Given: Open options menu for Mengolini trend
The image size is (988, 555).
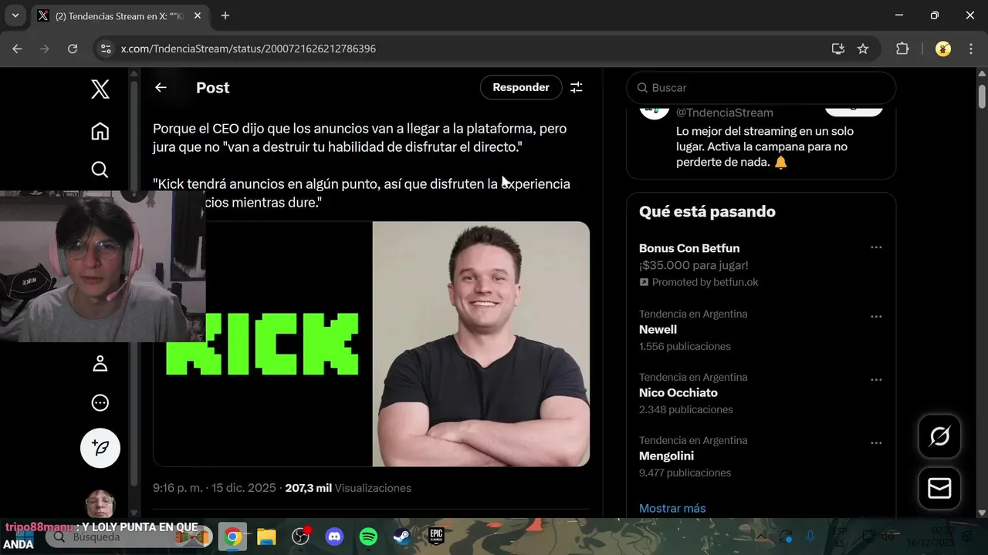Looking at the screenshot, I should click(876, 443).
